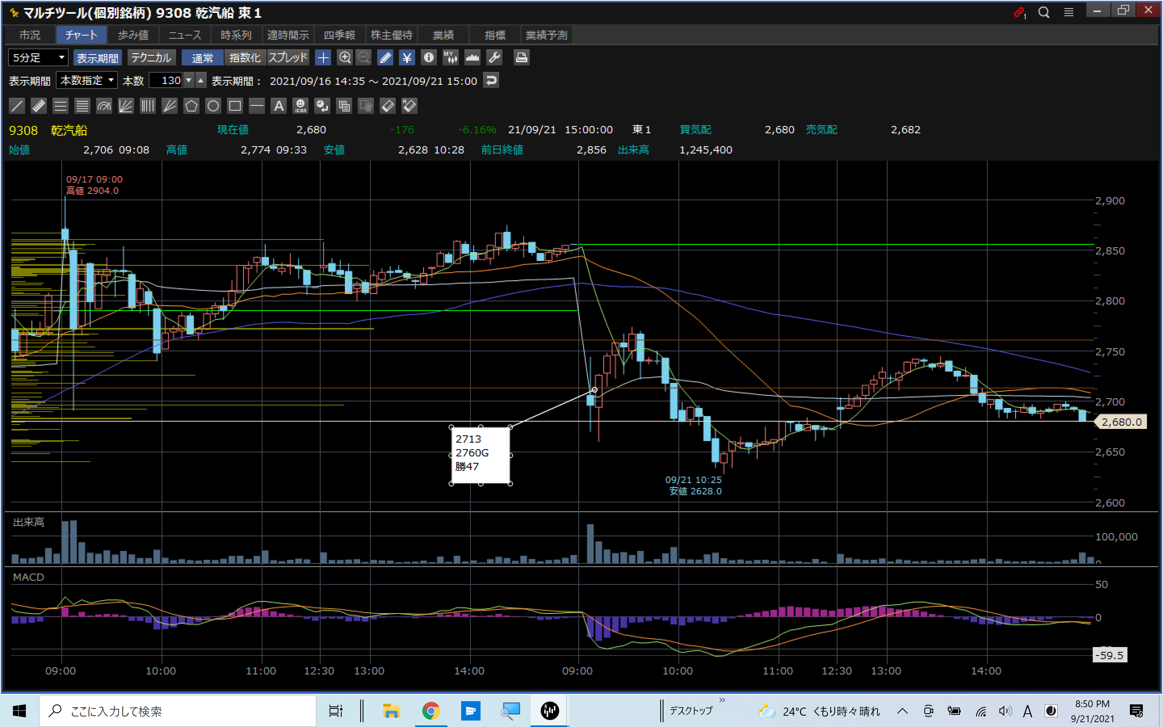
Task: Toggle the crosshair cursor button
Action: [x=323, y=58]
